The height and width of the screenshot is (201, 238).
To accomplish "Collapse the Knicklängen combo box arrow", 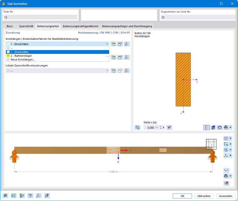I will coord(107,44).
